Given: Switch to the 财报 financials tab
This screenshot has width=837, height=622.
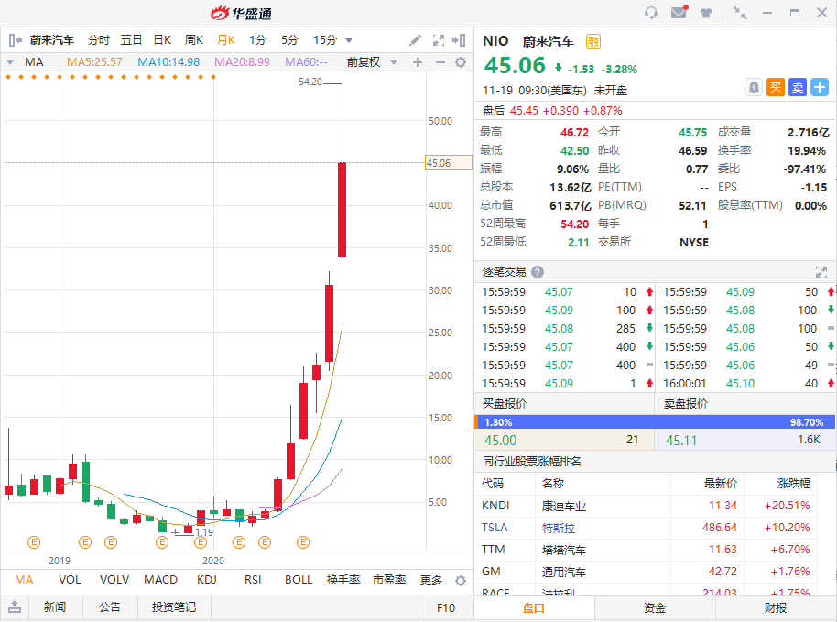Looking at the screenshot, I should (x=775, y=607).
